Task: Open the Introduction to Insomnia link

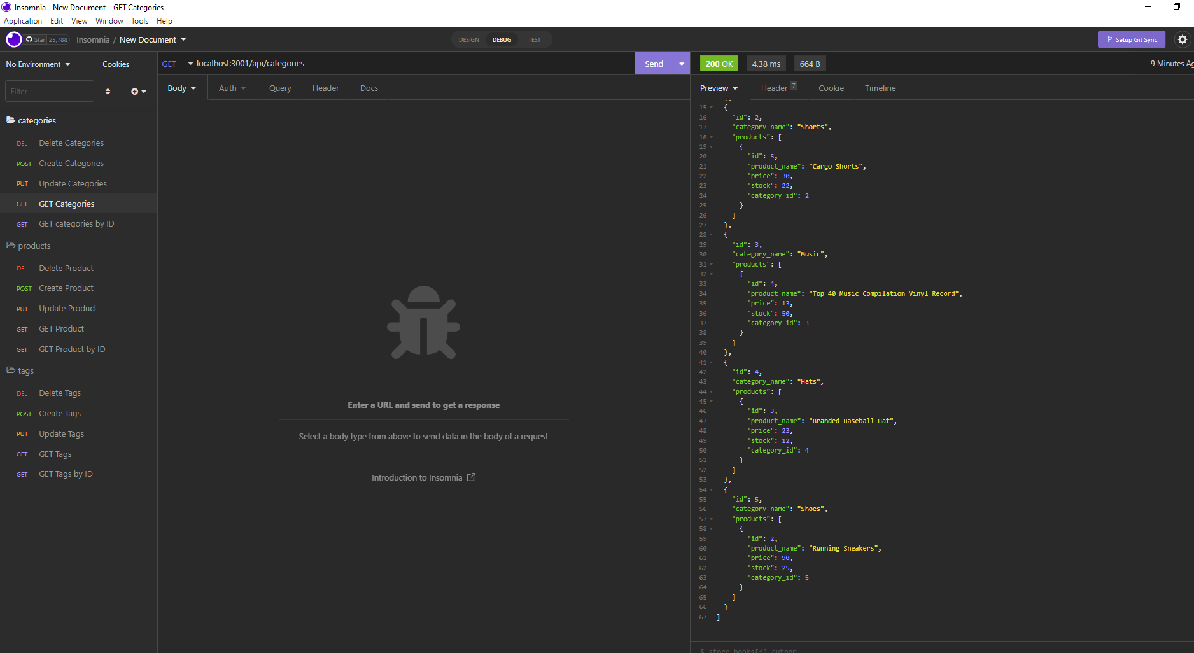Action: tap(423, 477)
